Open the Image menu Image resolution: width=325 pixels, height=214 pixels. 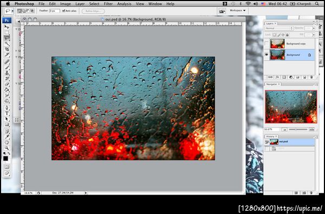pyautogui.click(x=66, y=4)
